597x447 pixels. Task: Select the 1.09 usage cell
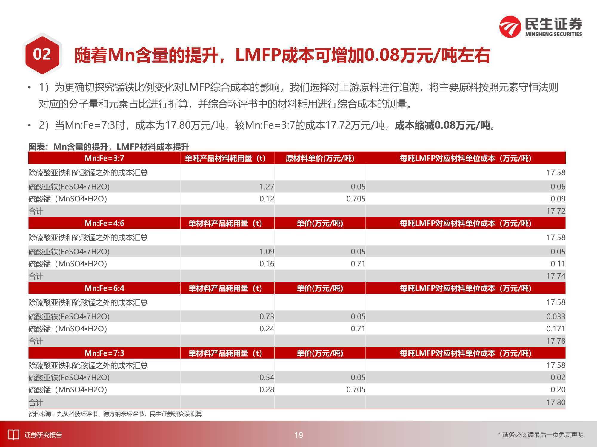coord(227,252)
